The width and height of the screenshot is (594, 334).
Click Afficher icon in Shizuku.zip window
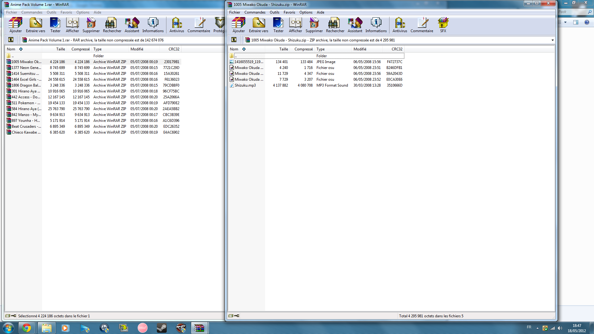point(295,25)
